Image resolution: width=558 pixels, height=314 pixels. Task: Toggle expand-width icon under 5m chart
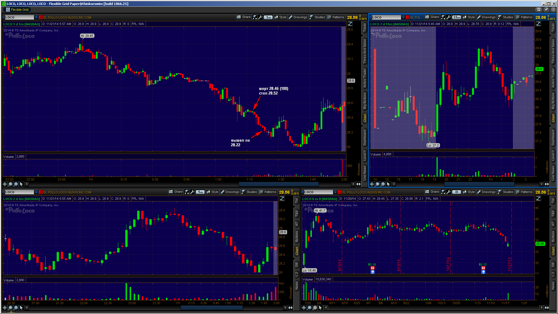click(x=290, y=308)
